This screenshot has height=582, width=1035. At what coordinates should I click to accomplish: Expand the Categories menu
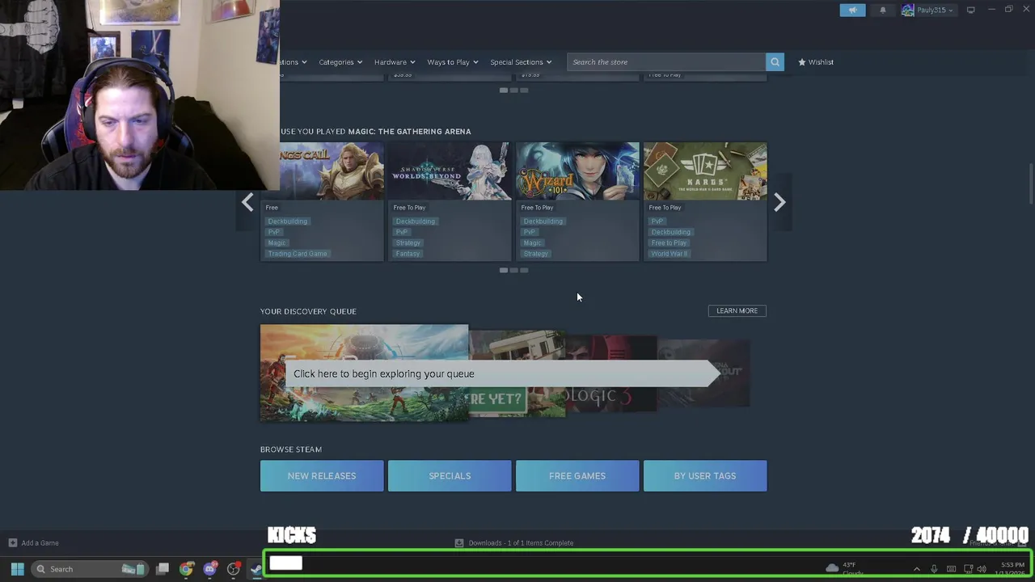tap(340, 62)
